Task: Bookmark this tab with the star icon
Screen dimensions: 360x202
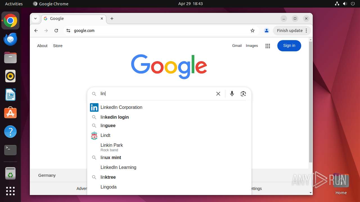Action: [x=253, y=31]
